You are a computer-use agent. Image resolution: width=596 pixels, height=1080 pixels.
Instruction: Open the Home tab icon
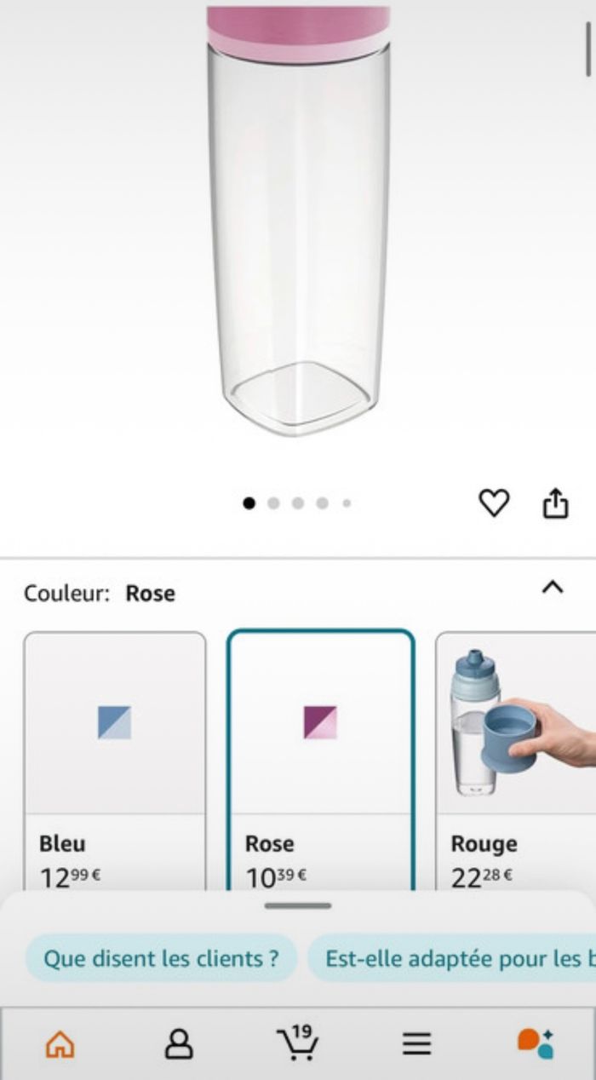coord(60,1043)
